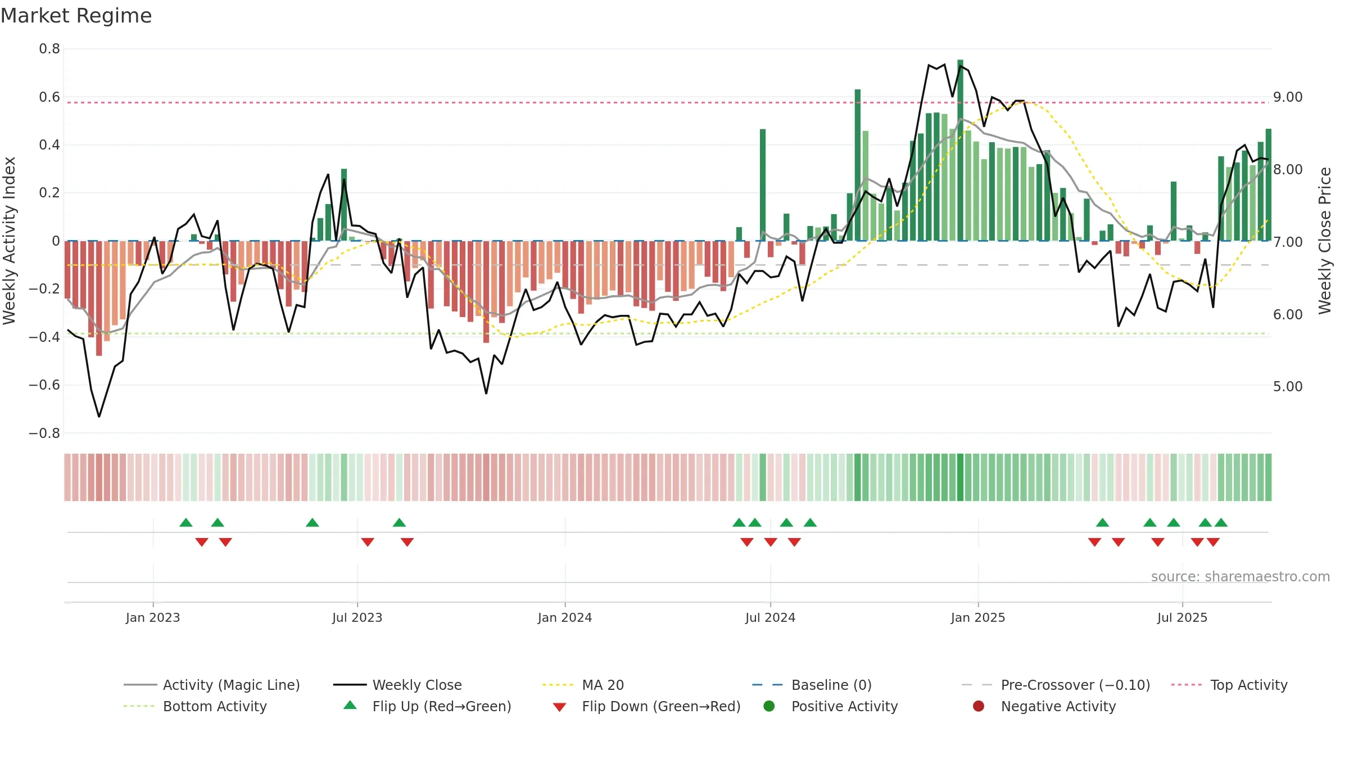
Task: Click the Jan 2024 x-axis label
Action: point(565,617)
